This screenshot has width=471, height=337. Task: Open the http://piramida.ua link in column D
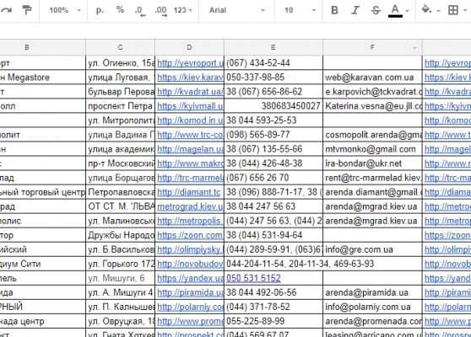tap(191, 292)
